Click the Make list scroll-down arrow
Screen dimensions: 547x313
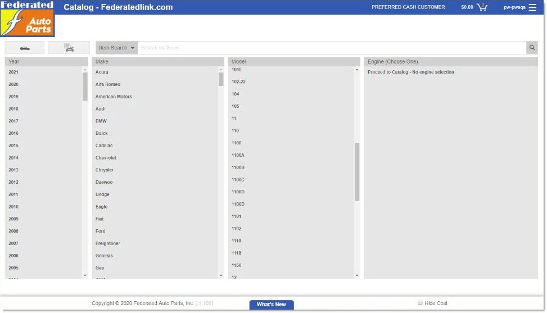tap(221, 275)
